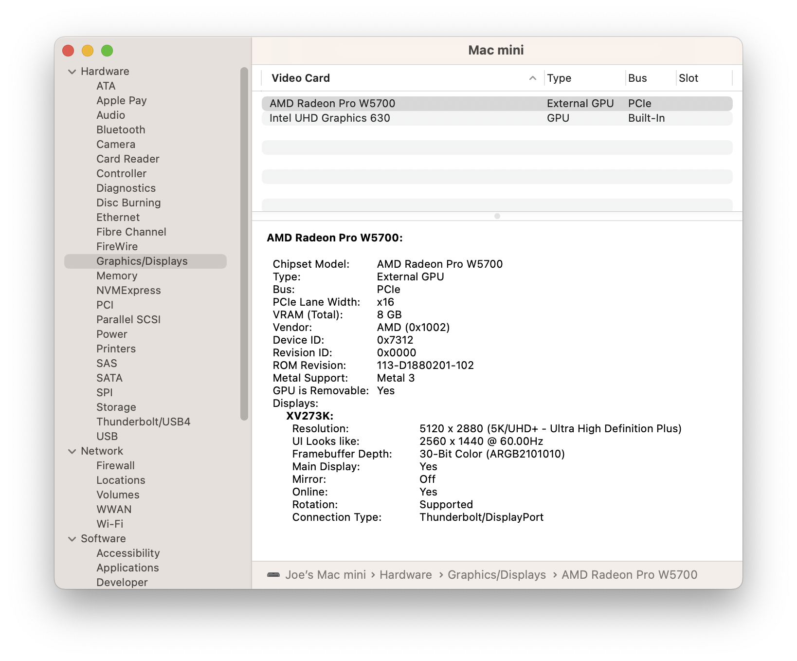Open the PCI section

coord(105,305)
